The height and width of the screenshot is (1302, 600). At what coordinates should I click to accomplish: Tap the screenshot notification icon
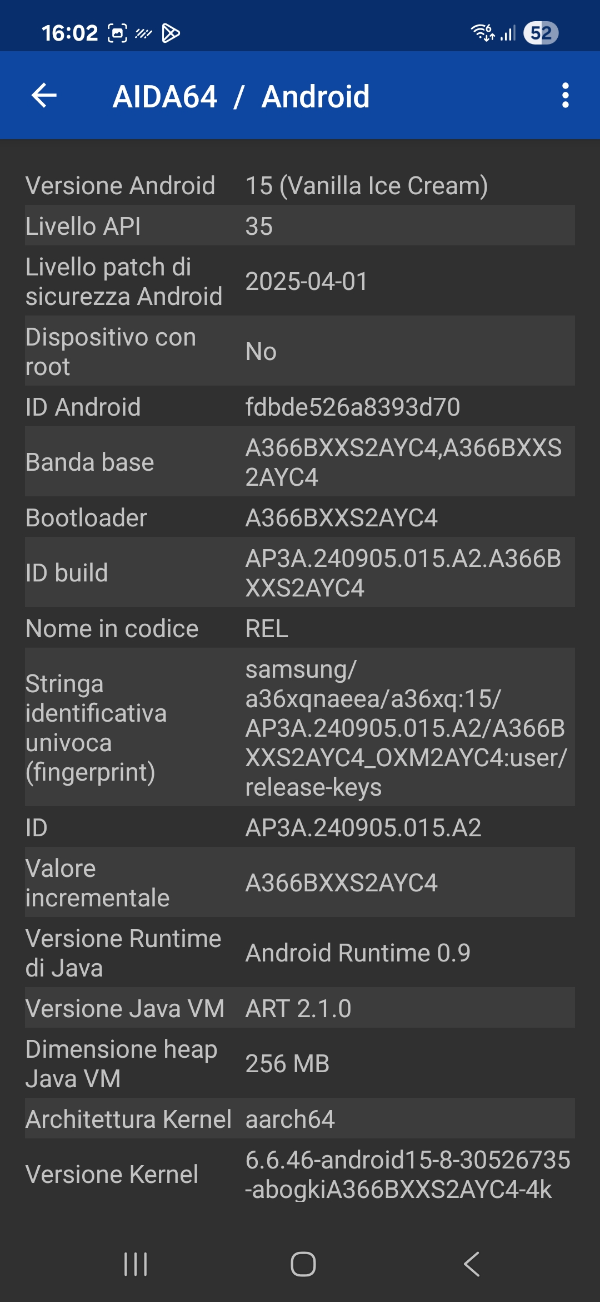(x=117, y=33)
